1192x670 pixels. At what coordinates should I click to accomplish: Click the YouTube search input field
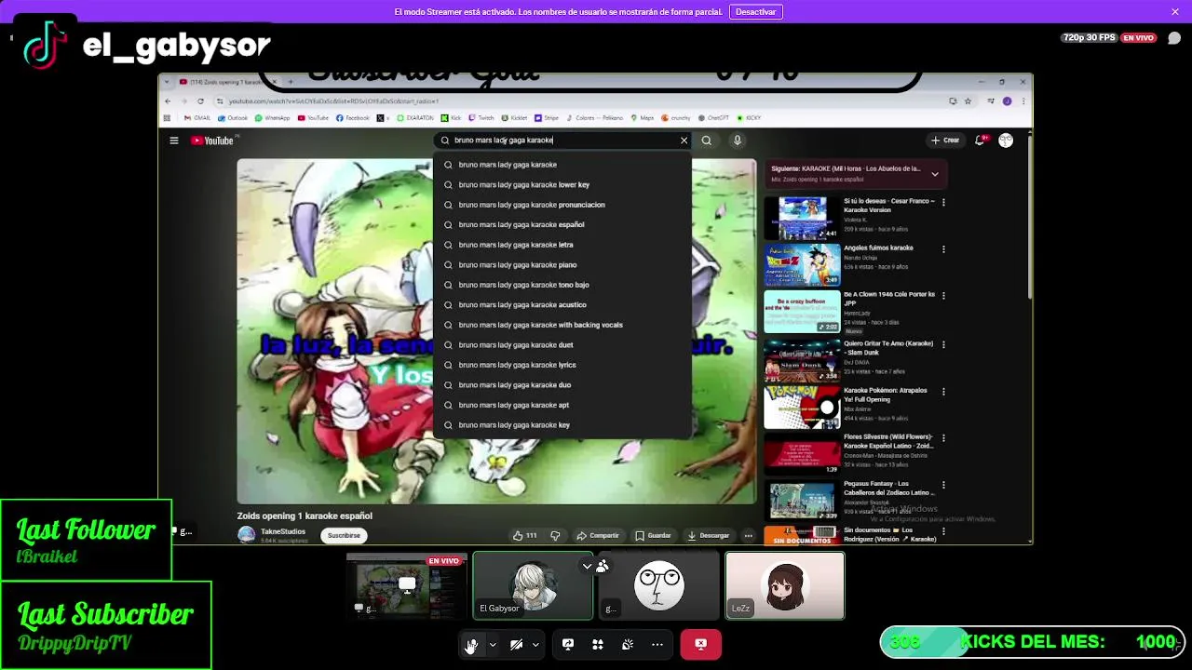tap(564, 141)
